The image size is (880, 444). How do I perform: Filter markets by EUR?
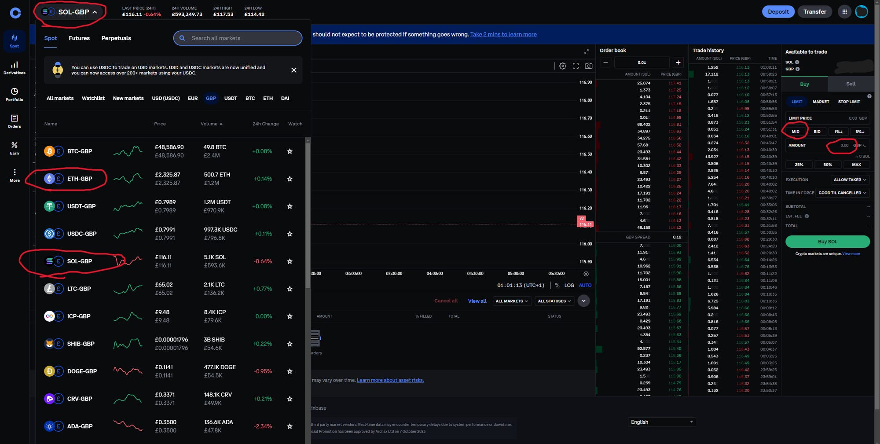[193, 98]
